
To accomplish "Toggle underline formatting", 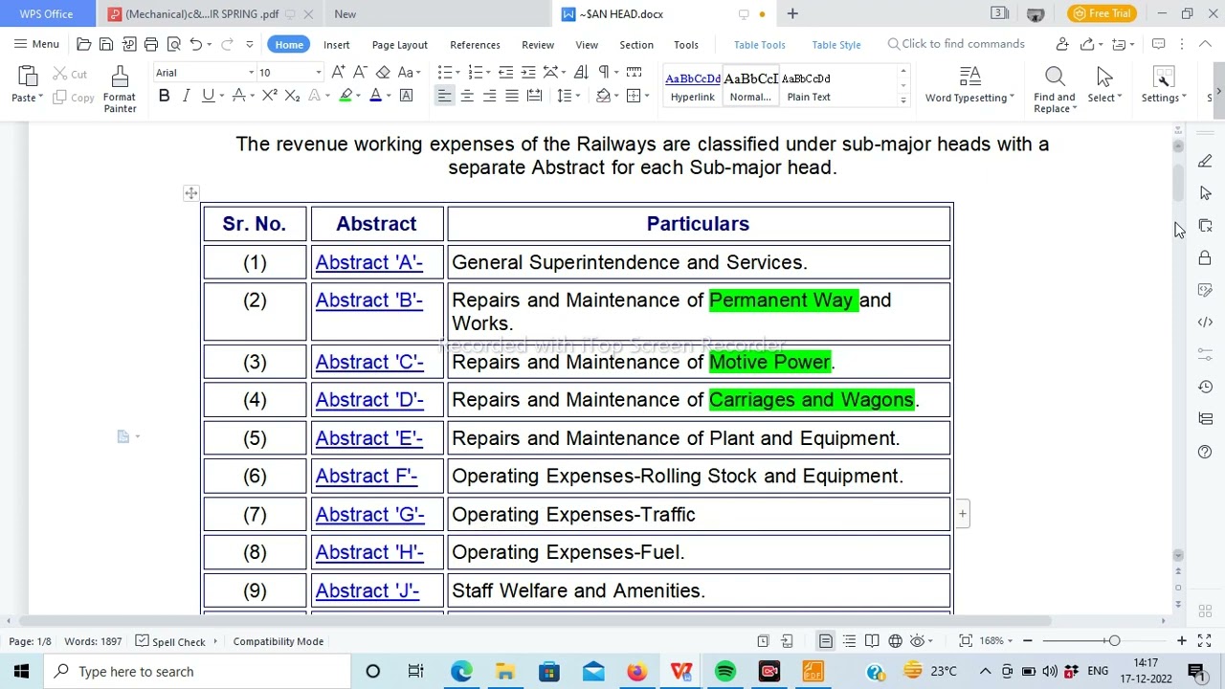I will pos(208,96).
